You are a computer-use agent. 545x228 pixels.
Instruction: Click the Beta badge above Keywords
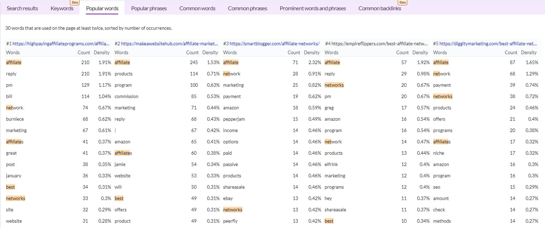pos(75,2)
